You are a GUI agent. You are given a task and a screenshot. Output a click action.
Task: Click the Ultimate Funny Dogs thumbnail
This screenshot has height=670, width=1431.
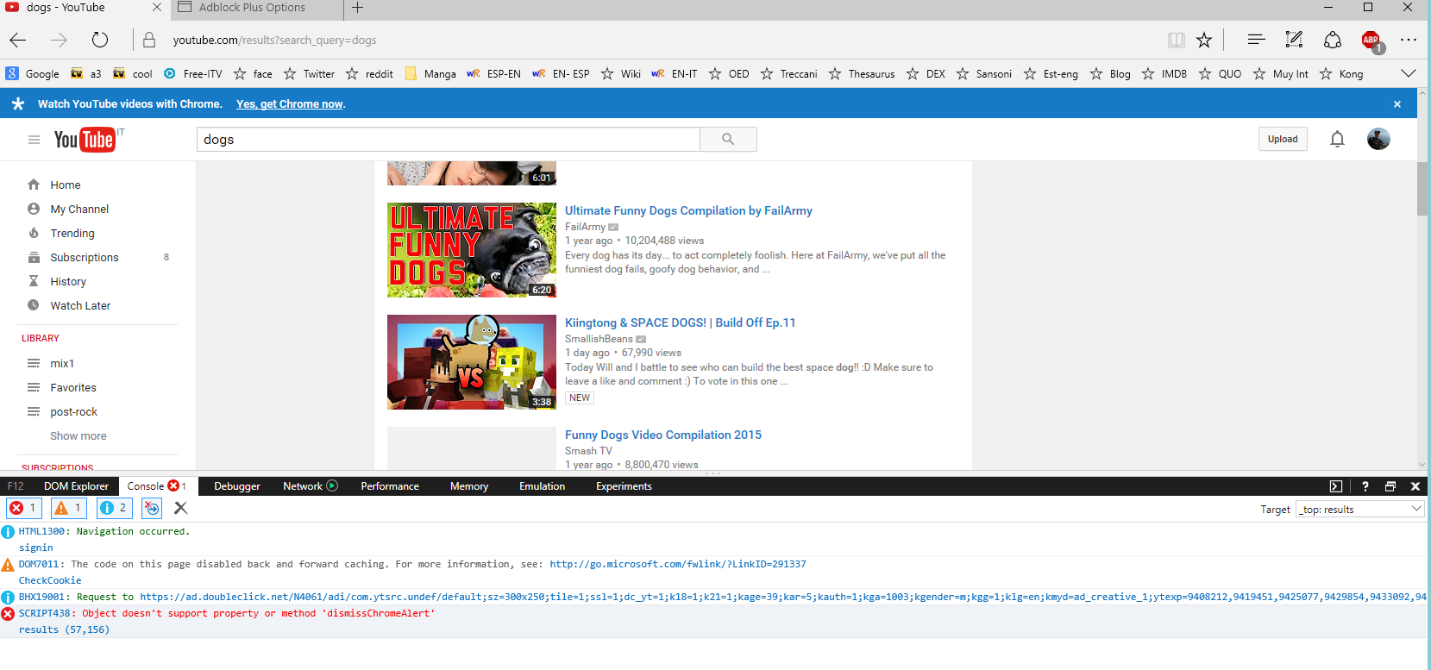click(472, 250)
